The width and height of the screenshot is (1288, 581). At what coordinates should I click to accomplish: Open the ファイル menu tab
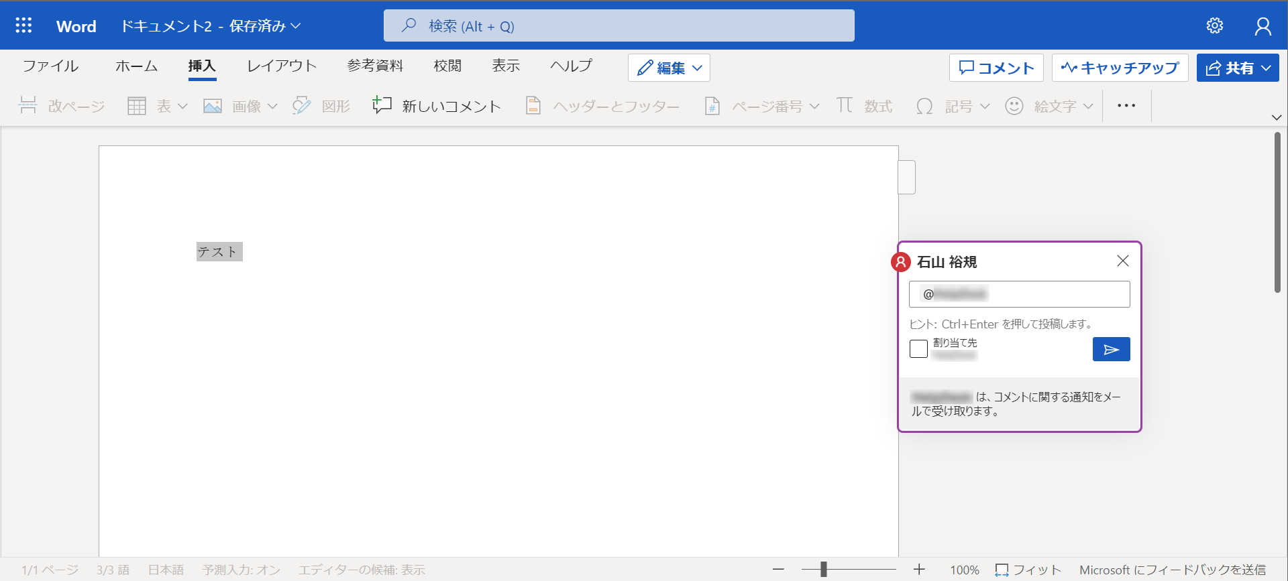click(50, 66)
